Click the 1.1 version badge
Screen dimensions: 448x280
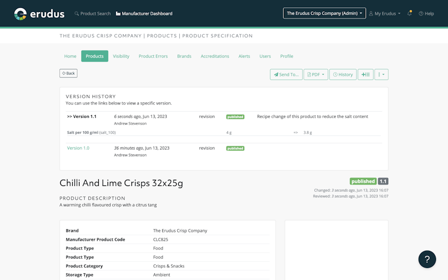coord(383,181)
